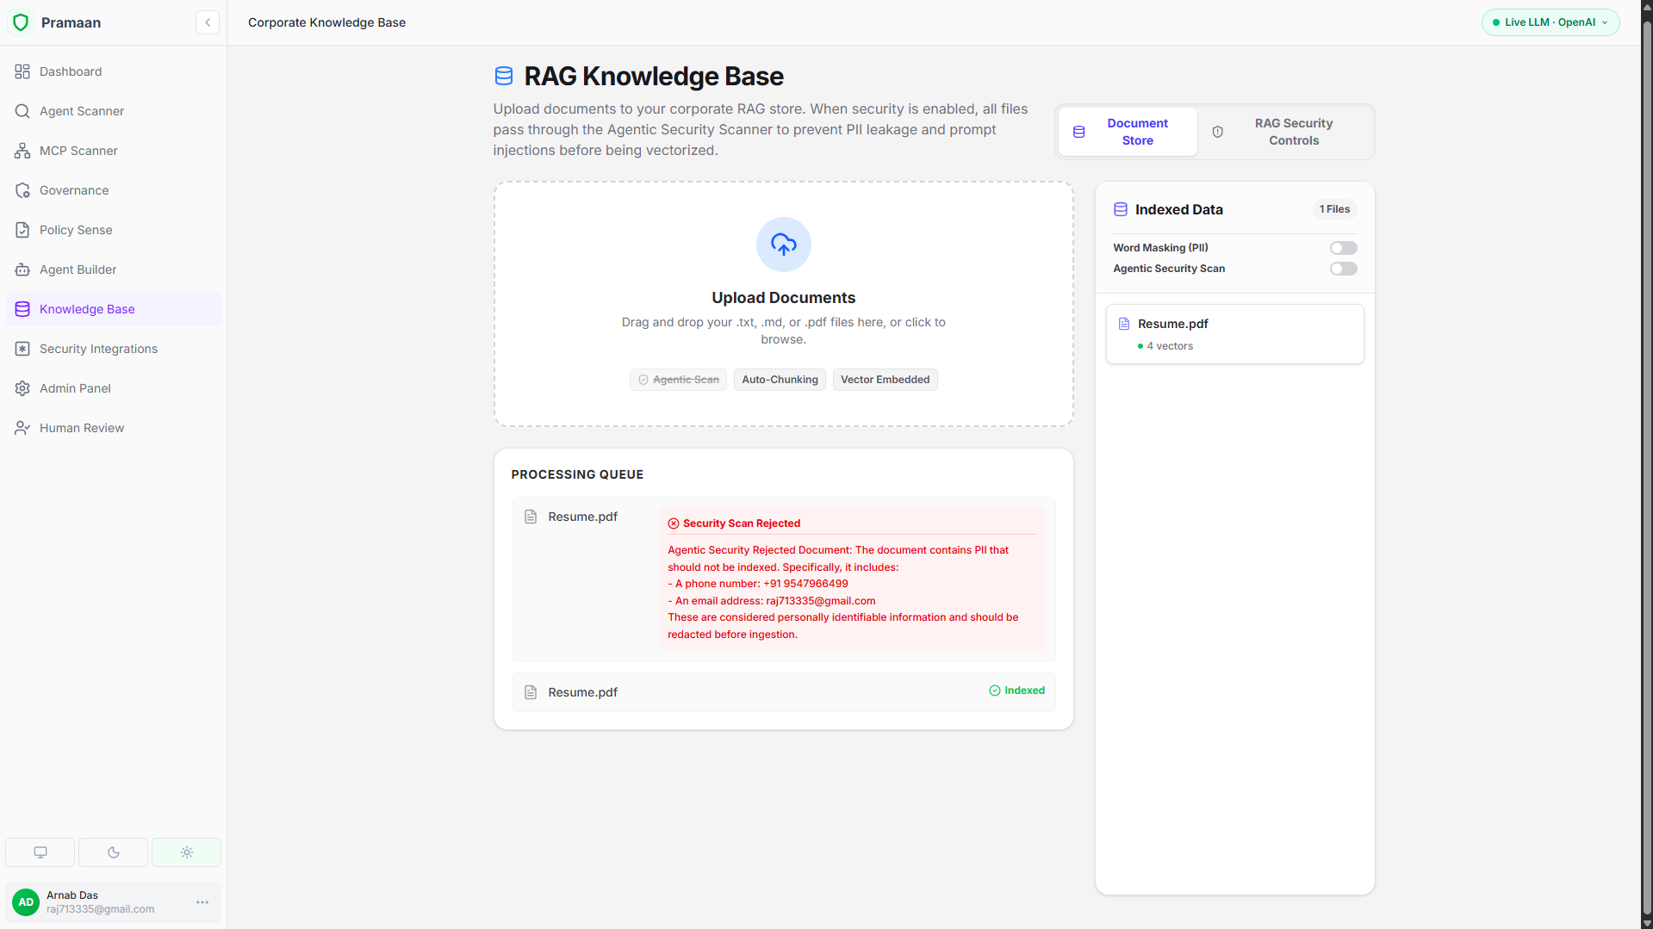Toggle the Agentic Scan chip
The image size is (1653, 929).
point(678,380)
